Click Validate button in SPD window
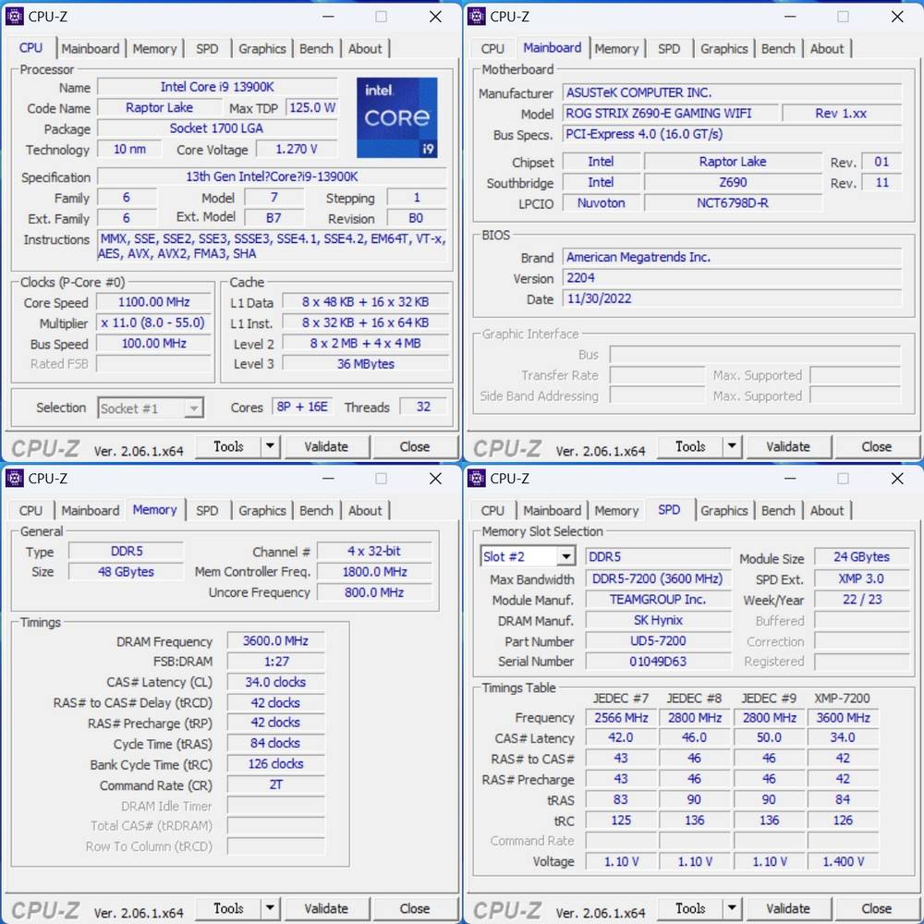Screen dimensions: 924x924 coord(788,908)
